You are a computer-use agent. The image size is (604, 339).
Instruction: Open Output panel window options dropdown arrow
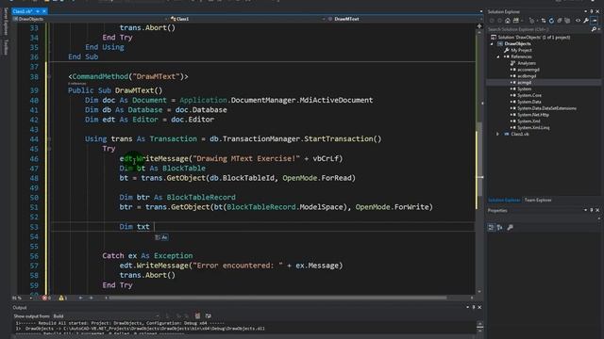468,307
